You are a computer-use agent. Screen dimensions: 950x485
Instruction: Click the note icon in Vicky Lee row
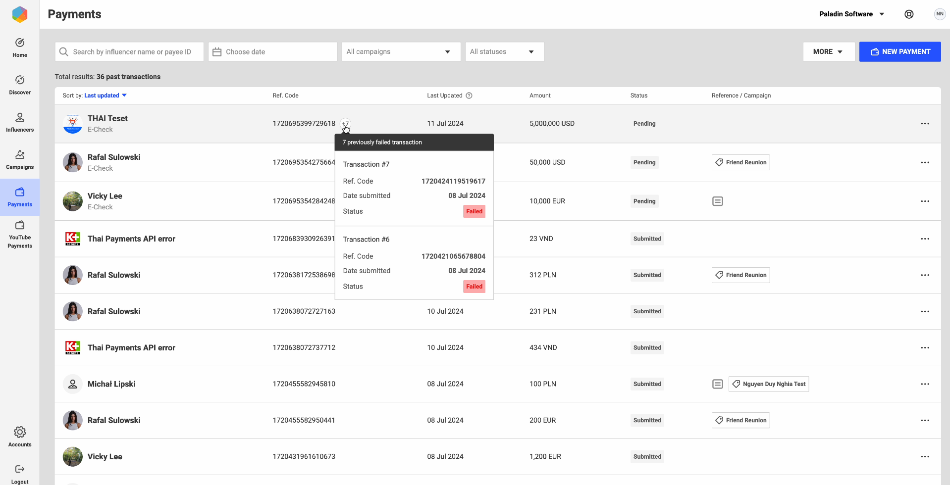[717, 201]
